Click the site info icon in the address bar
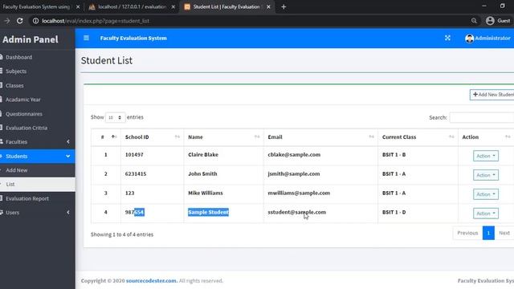514x289 pixels. [35, 21]
